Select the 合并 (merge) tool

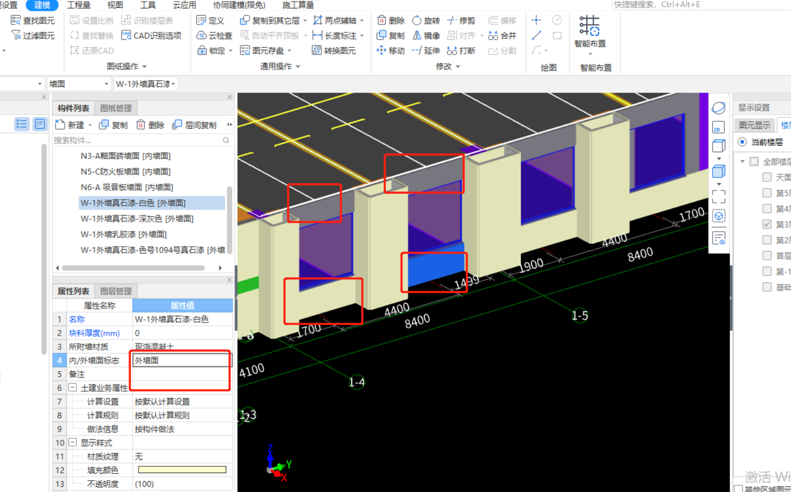pos(502,36)
